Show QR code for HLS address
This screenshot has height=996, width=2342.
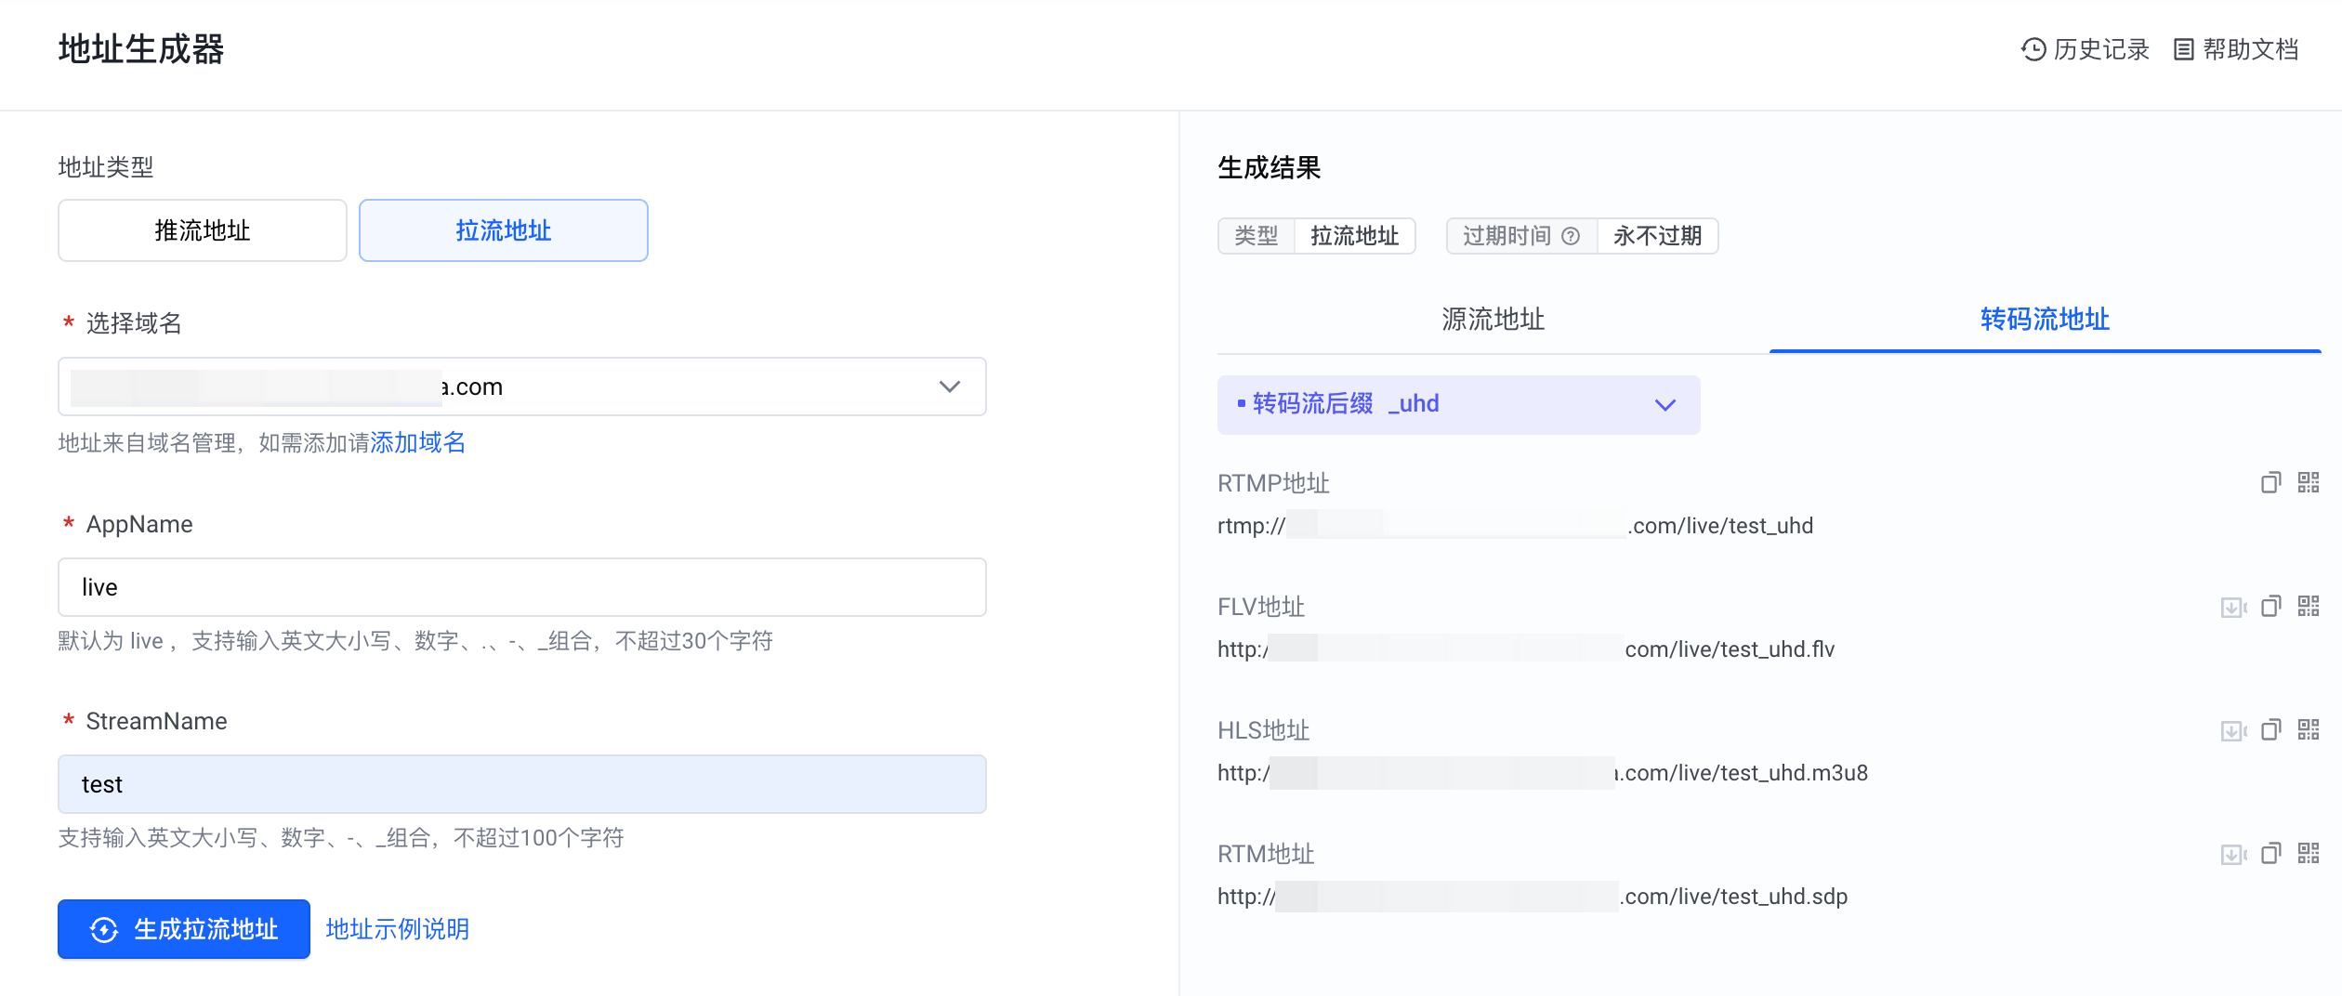pos(2309,730)
